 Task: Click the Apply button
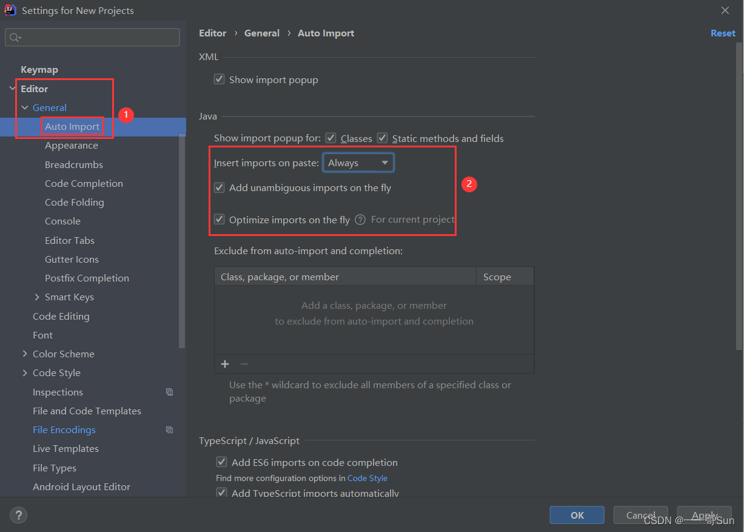pyautogui.click(x=705, y=515)
